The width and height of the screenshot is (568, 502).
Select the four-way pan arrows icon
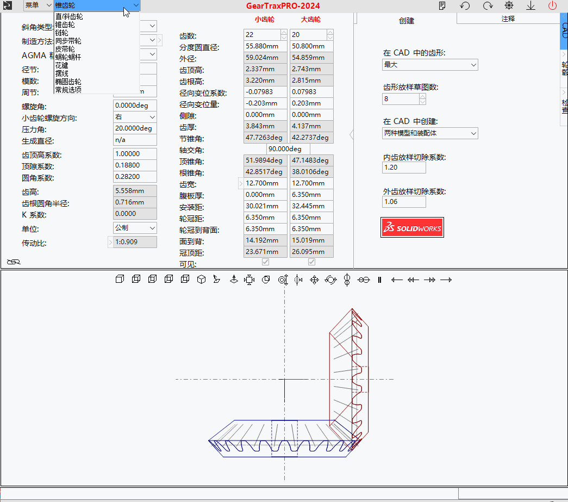pos(314,280)
